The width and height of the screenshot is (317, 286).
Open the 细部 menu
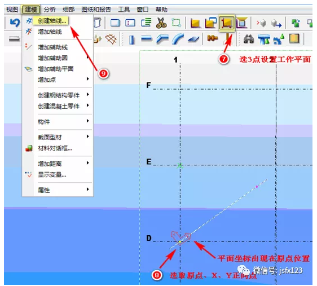(x=69, y=10)
